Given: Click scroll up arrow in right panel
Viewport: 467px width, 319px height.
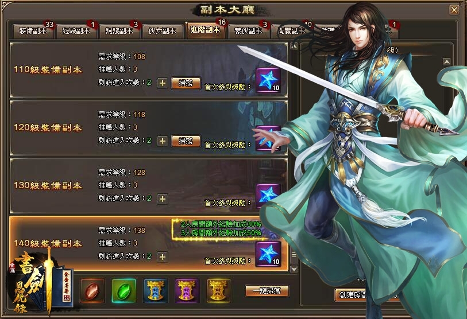Looking at the screenshot, I should pos(447,61).
